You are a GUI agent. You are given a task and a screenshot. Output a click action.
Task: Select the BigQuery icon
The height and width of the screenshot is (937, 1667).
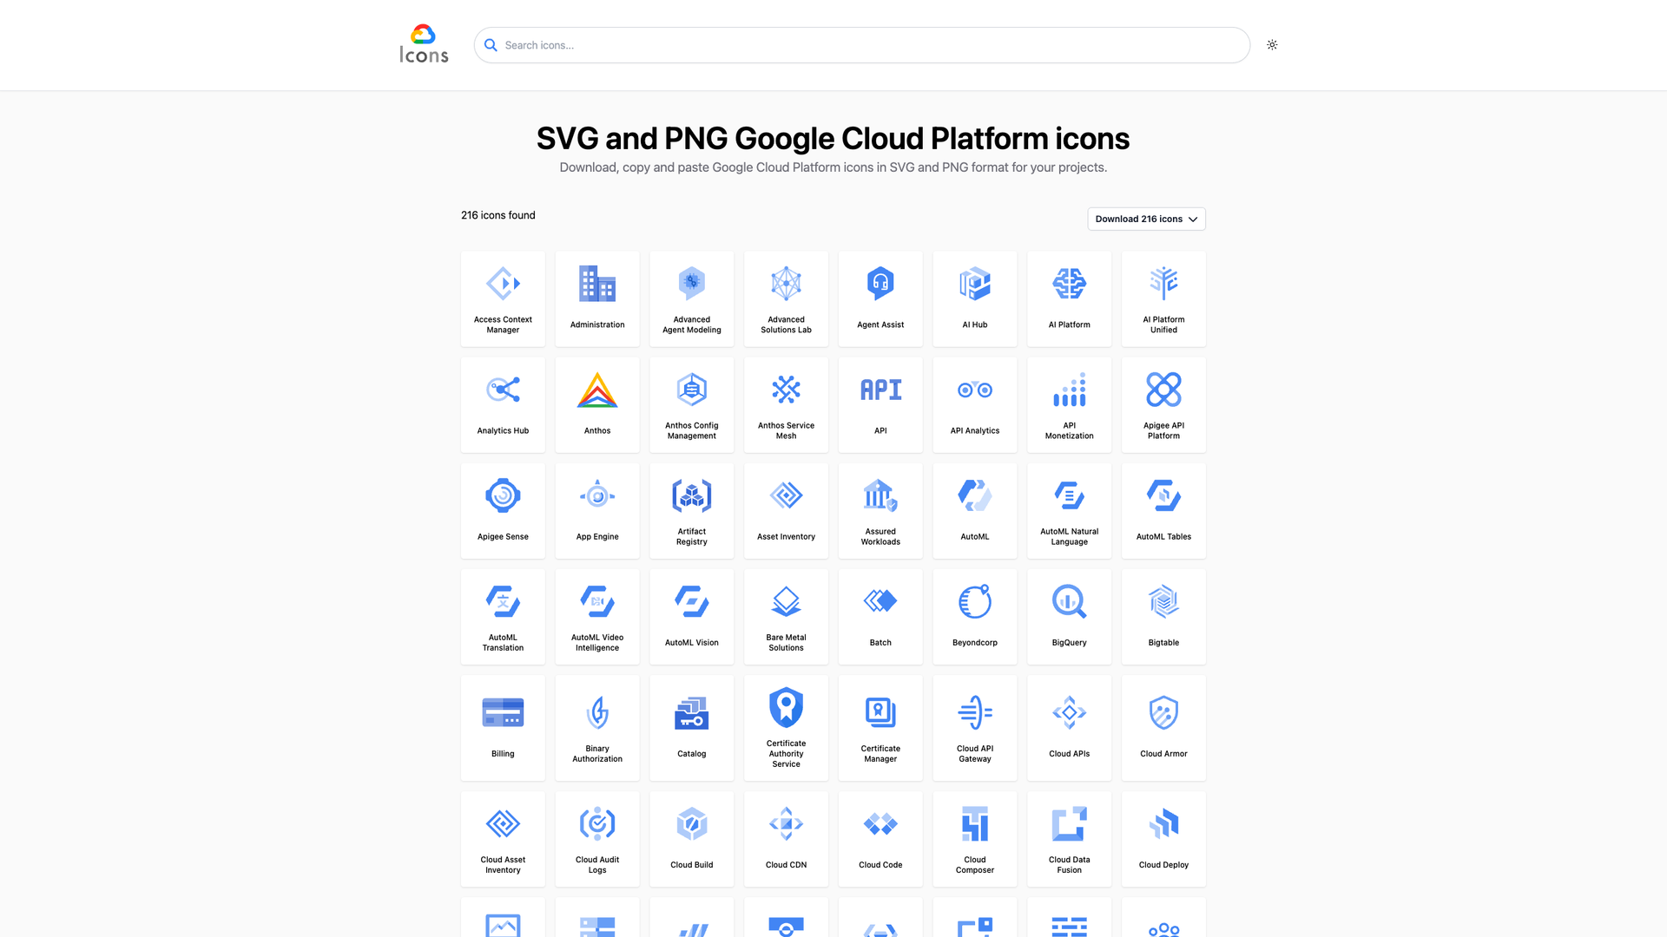coord(1069,600)
